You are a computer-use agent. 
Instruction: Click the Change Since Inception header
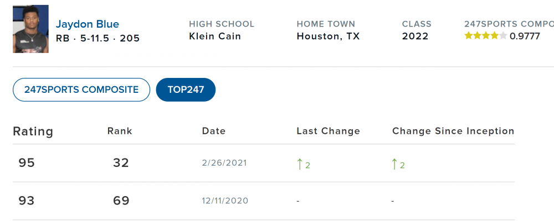tap(453, 131)
